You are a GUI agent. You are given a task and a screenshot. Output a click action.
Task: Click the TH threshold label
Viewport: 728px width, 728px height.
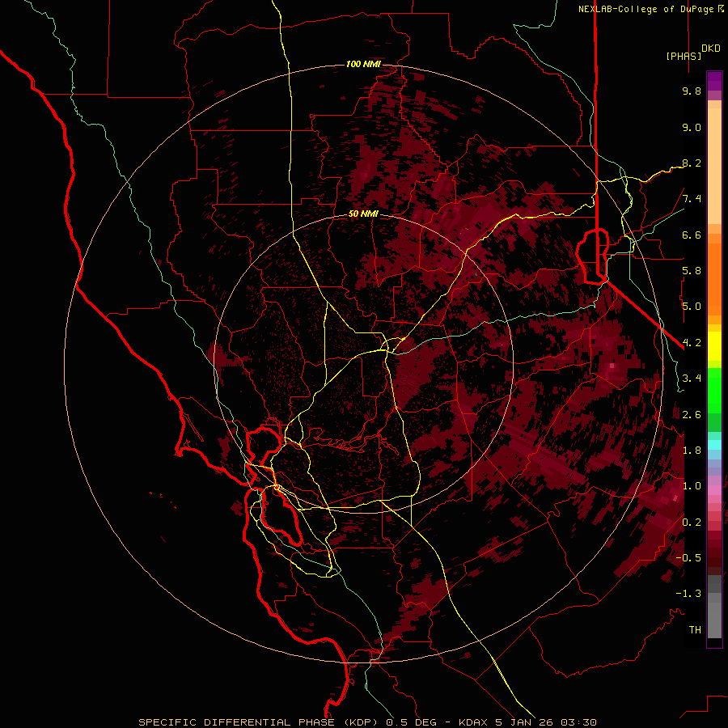[695, 630]
